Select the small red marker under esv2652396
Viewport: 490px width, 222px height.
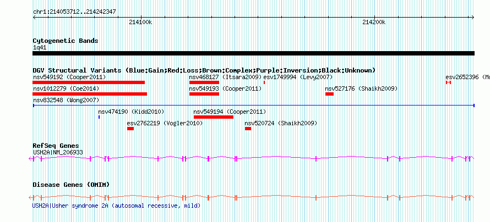(x=449, y=82)
